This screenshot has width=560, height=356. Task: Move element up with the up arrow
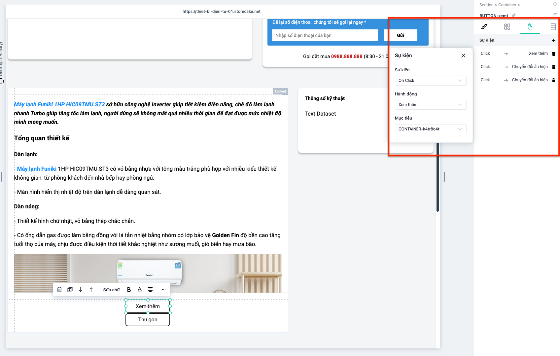[x=91, y=290]
